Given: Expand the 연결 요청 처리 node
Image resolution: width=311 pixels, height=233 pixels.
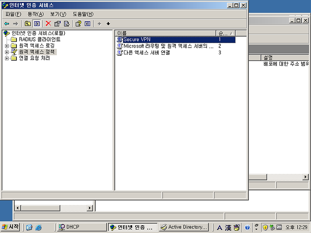Looking at the screenshot, I should click(7, 58).
